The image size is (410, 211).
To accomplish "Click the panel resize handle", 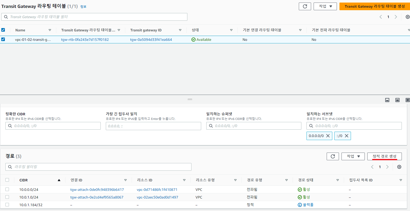I will (x=190, y=99).
